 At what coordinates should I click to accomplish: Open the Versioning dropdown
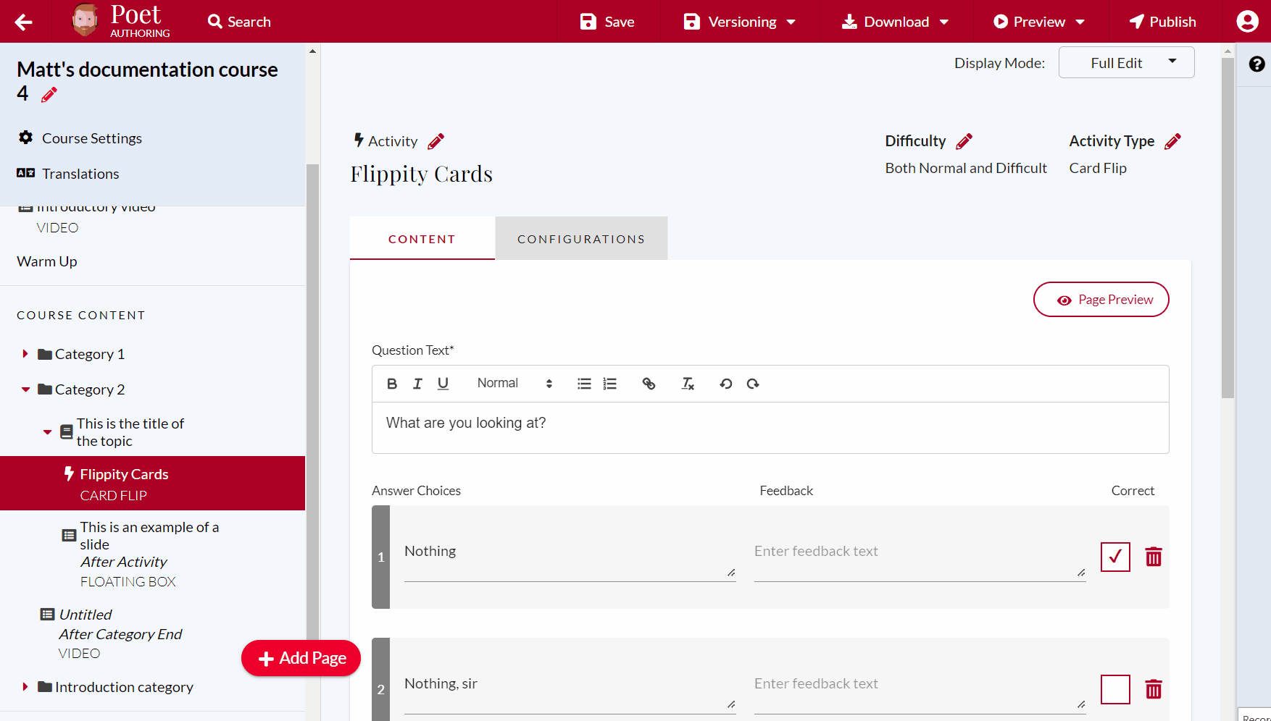coord(738,21)
